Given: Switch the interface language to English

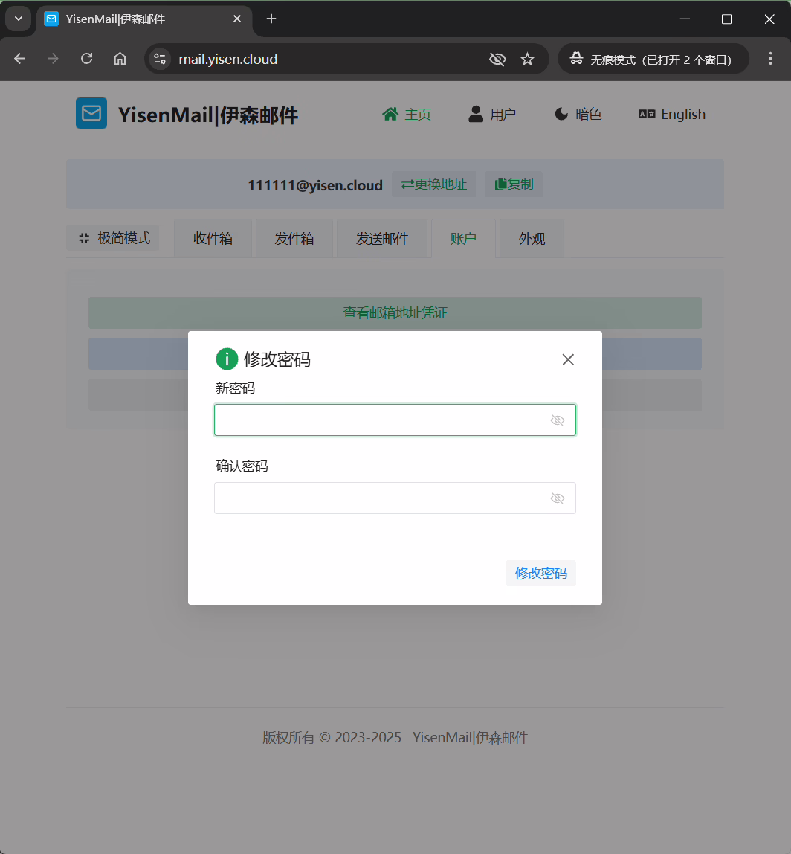Looking at the screenshot, I should click(671, 113).
